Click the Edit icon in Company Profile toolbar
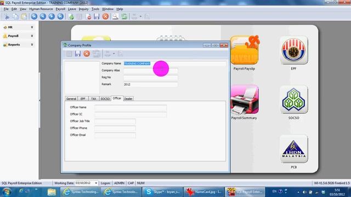The image size is (351, 197). point(69,54)
